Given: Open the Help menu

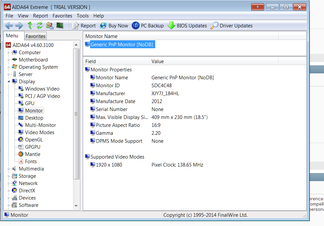Looking at the screenshot, I should coord(99,16).
